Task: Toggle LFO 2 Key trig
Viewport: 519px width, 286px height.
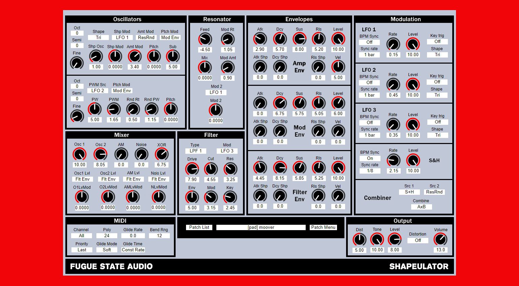Action: (437, 82)
